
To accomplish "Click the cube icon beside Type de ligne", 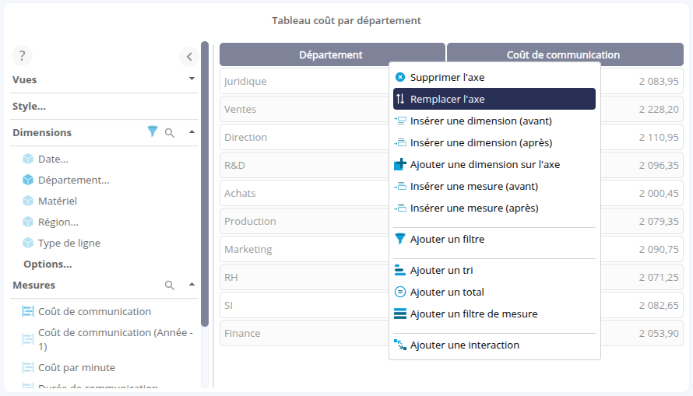I will (28, 243).
